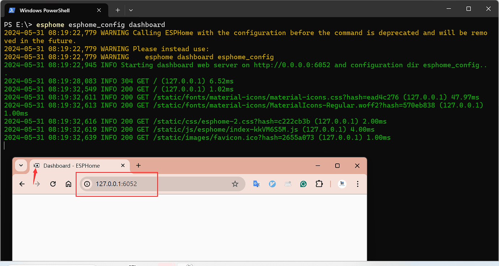Click the browser Home icon
Viewport: 499px width, 266px height.
68,184
